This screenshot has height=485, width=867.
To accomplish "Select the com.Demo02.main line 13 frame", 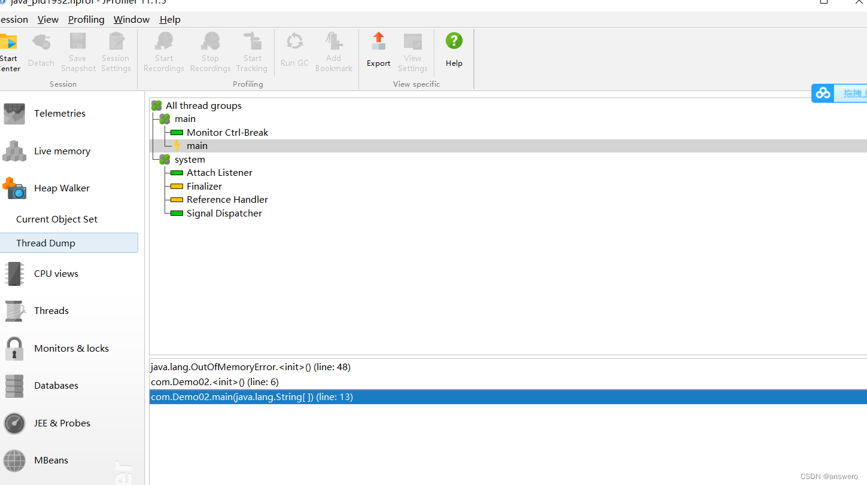I will (508, 397).
